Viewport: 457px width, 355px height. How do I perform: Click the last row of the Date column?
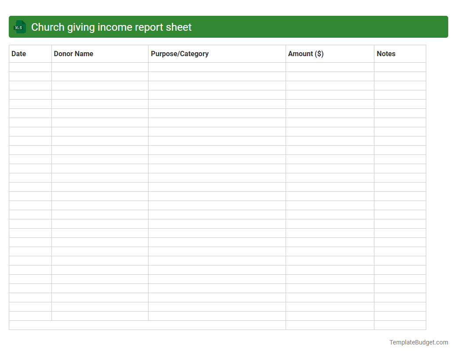(x=29, y=316)
